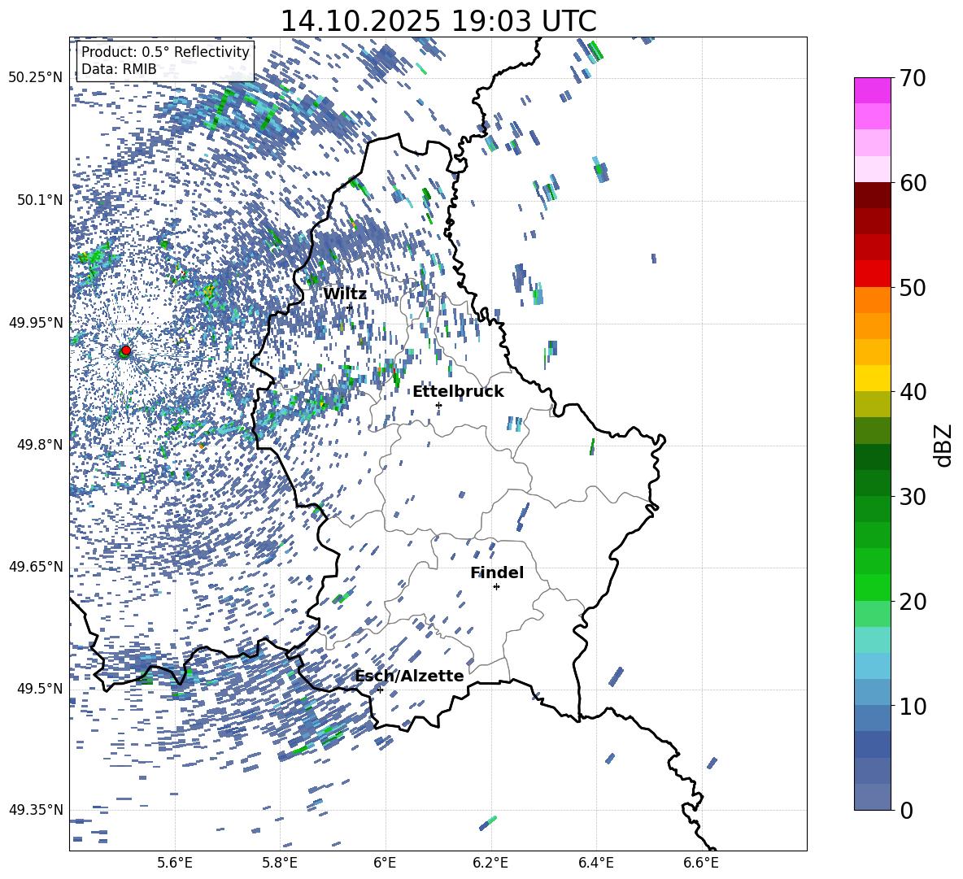
Task: Click the Ettelbruck city label
Action: click(458, 392)
